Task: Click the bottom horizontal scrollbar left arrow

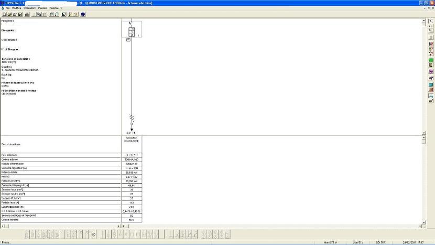Action: (2, 226)
